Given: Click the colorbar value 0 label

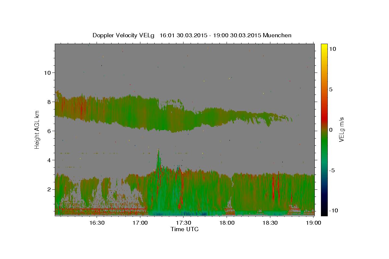Looking at the screenshot, I should click(x=331, y=130).
